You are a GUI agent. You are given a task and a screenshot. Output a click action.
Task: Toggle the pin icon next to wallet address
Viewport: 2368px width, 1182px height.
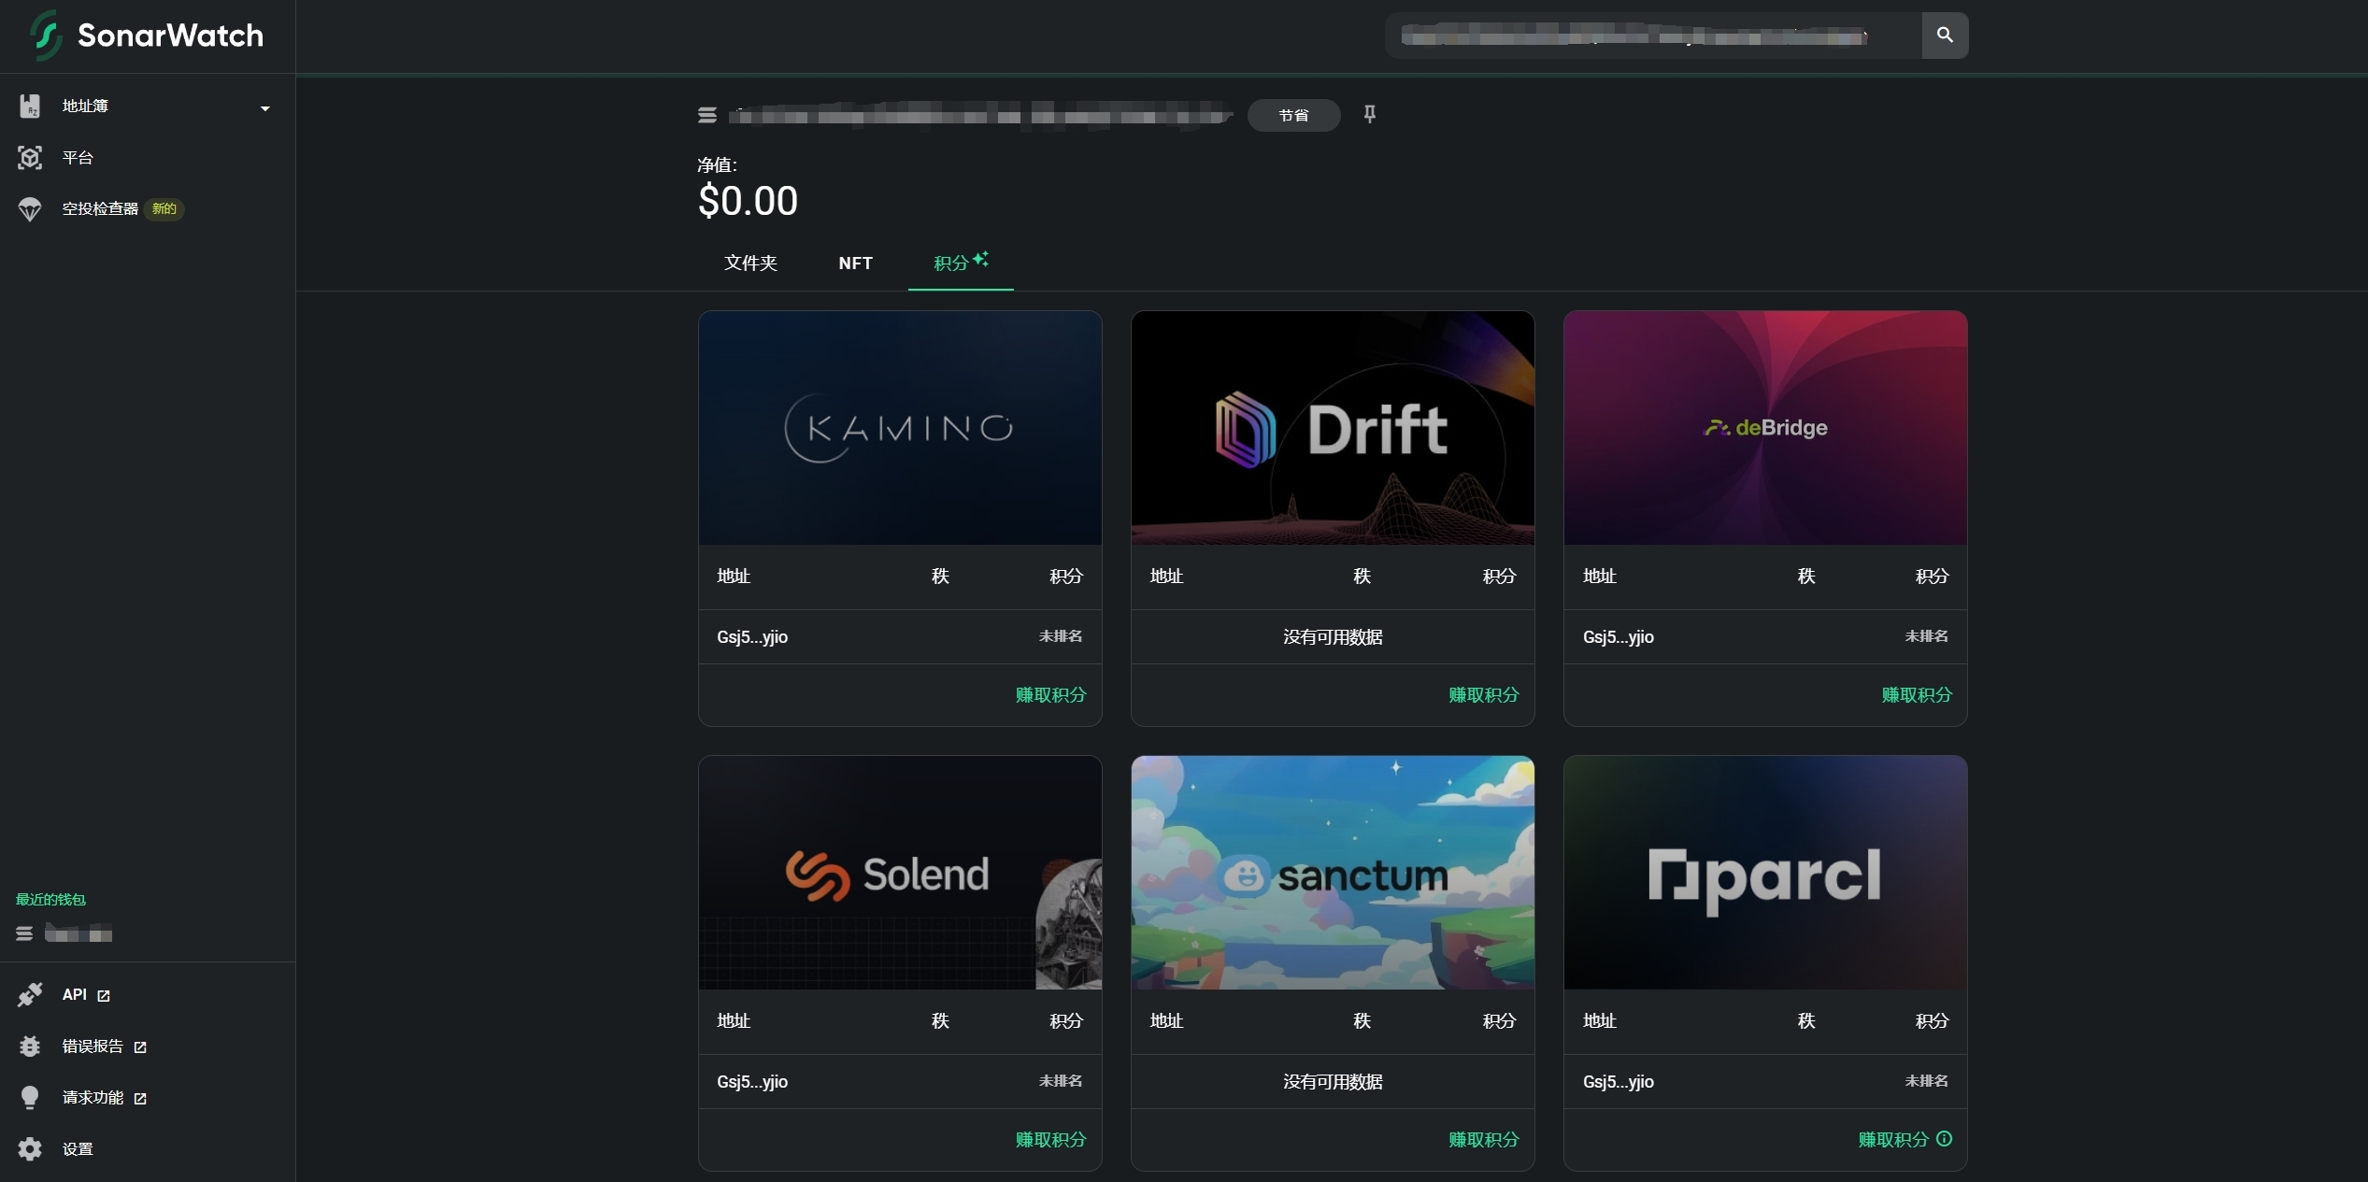tap(1368, 114)
